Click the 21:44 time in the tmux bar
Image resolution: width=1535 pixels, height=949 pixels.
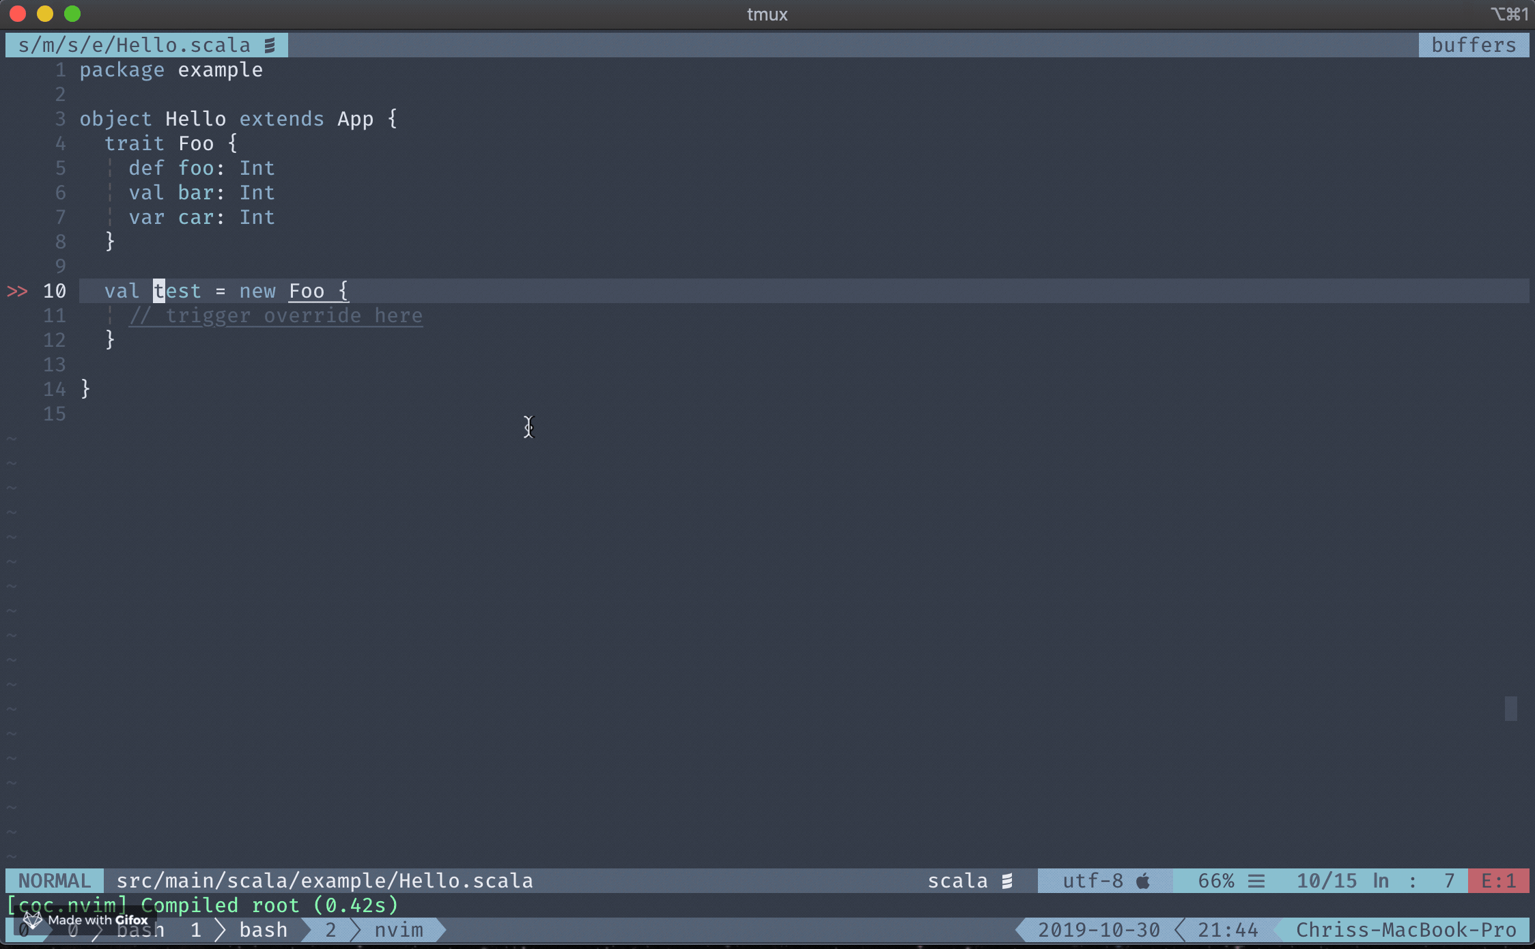pyautogui.click(x=1228, y=930)
